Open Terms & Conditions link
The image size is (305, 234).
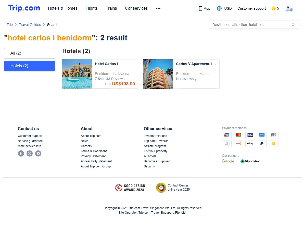coord(94,151)
